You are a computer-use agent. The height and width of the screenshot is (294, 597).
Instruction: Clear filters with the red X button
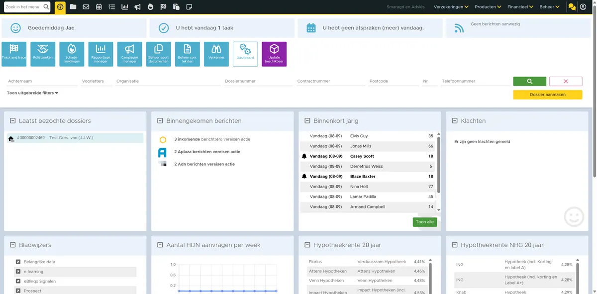(x=566, y=82)
